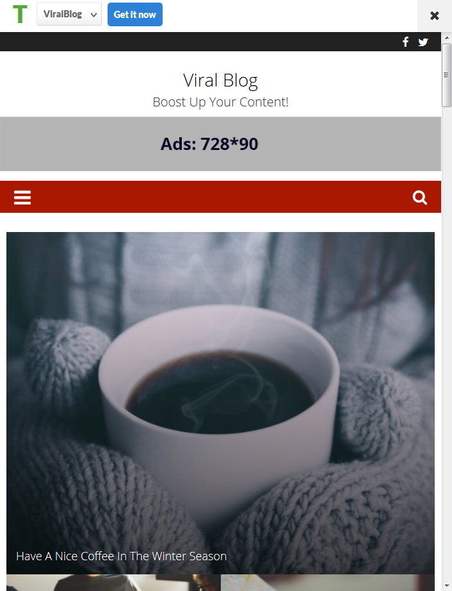This screenshot has height=591, width=452.
Task: Click the scrollbar track below the thumb
Action: [446, 339]
